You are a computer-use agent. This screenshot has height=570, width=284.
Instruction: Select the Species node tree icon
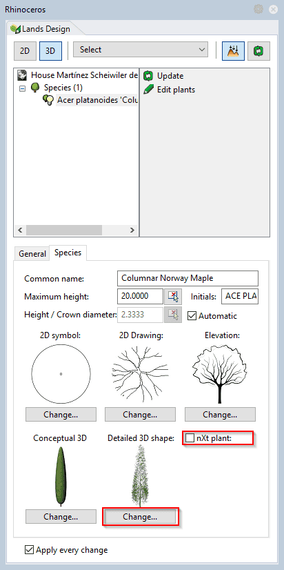click(x=35, y=87)
